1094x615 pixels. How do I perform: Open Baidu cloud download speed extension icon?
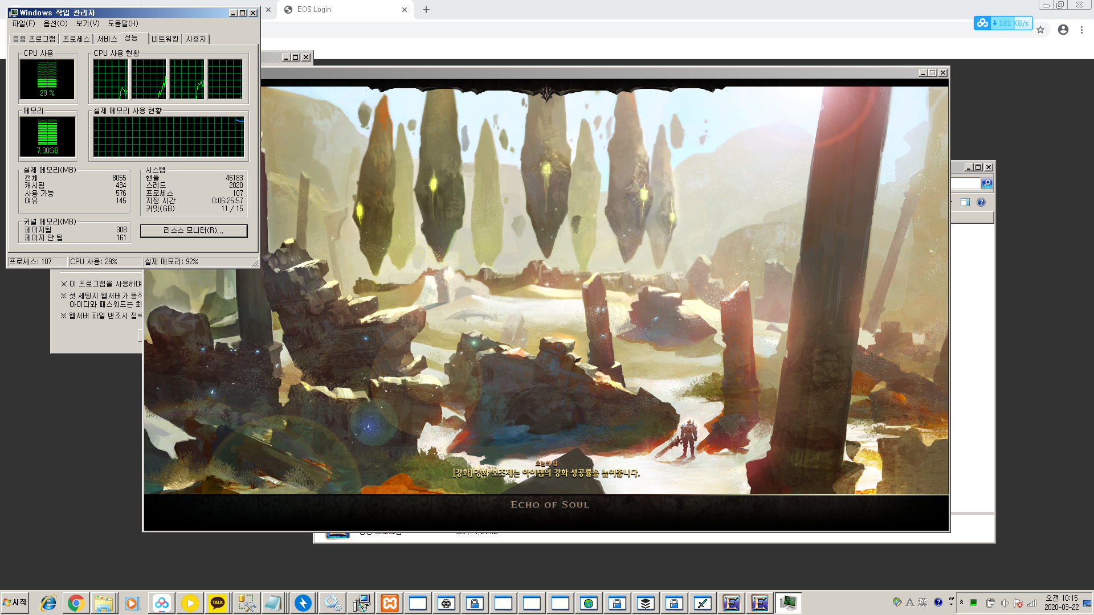[x=982, y=23]
